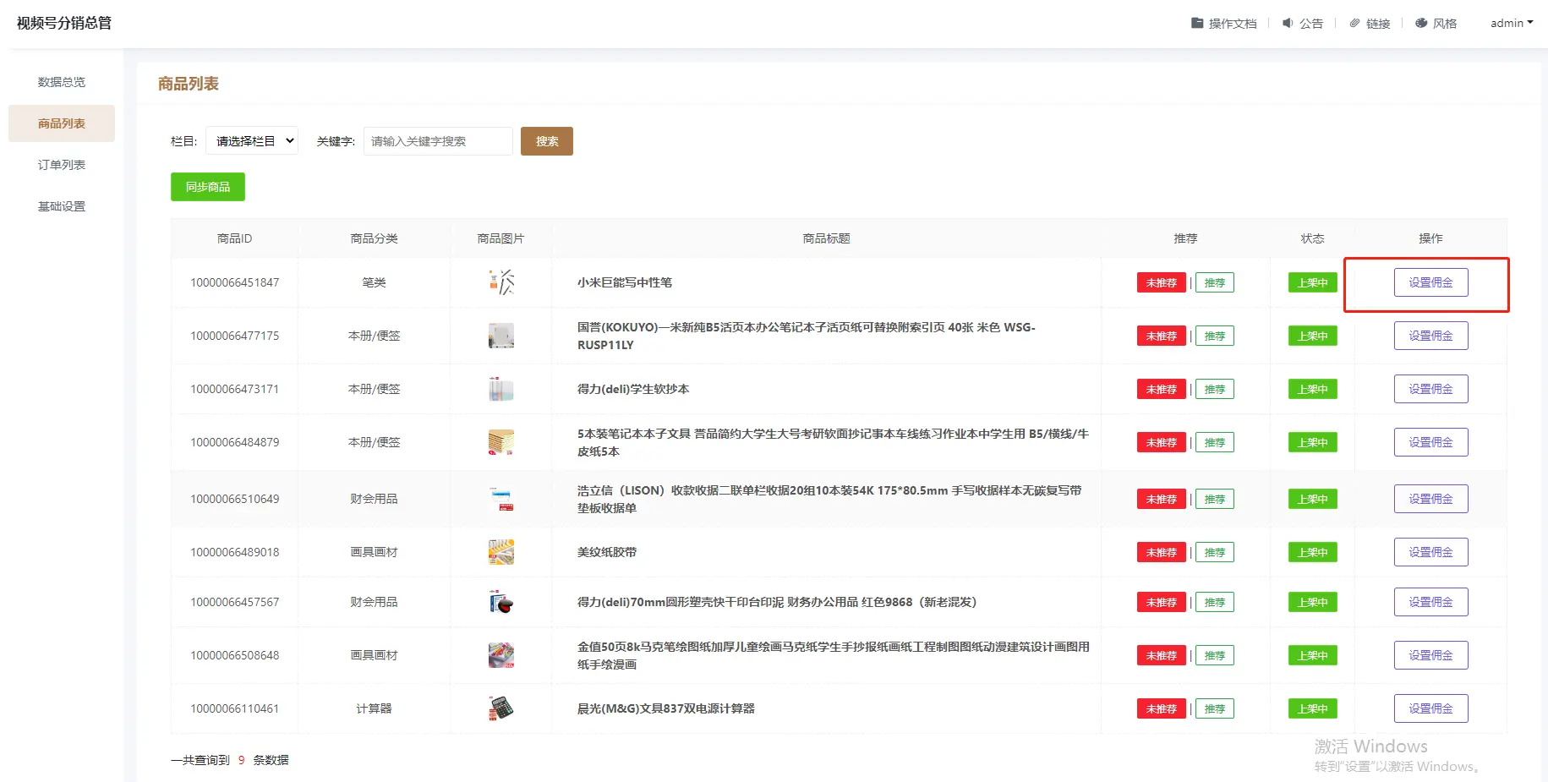Open the 链接 link icon in header

[x=1354, y=24]
